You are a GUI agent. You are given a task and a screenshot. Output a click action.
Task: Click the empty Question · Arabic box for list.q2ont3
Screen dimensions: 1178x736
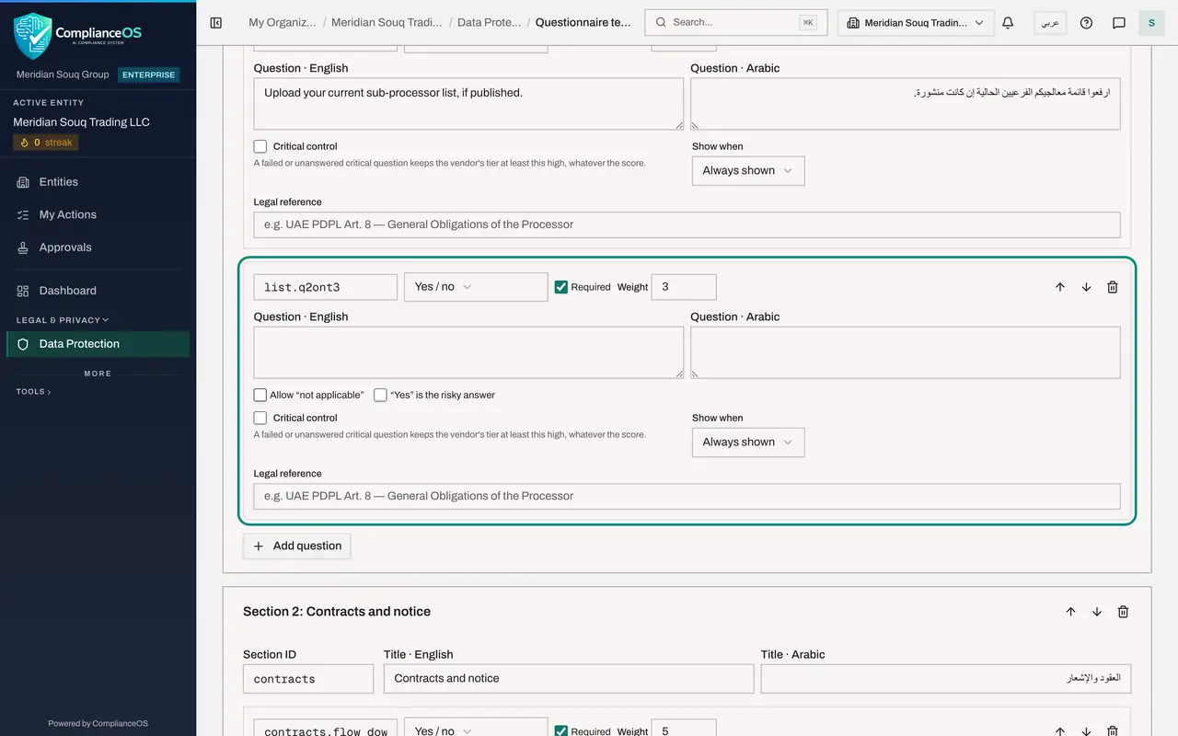click(906, 352)
